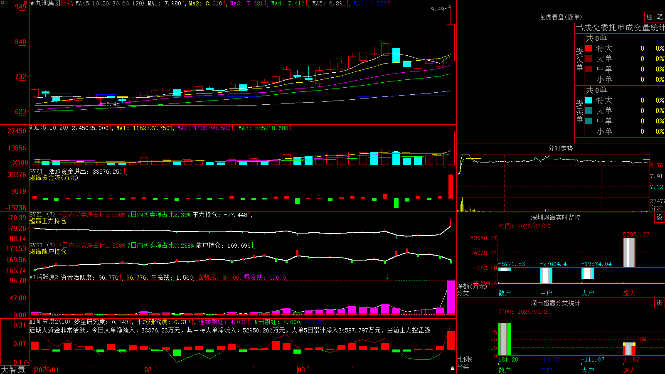
Task: Click the 龙虎看盘(逐单) panel title
Action: pyautogui.click(x=560, y=17)
